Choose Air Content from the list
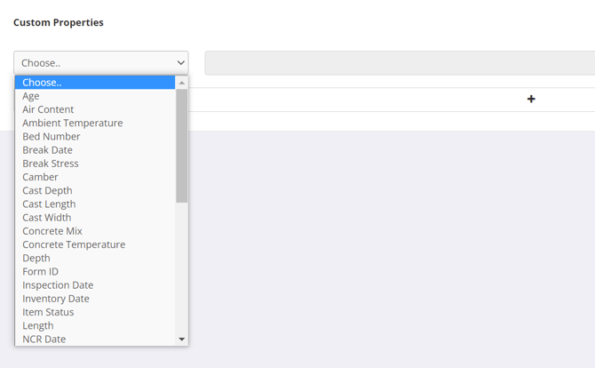The height and width of the screenshot is (368, 595). click(48, 109)
